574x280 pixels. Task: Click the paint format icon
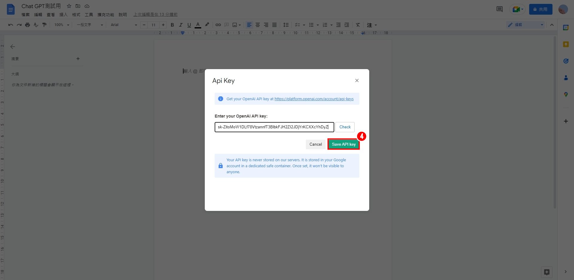44,25
